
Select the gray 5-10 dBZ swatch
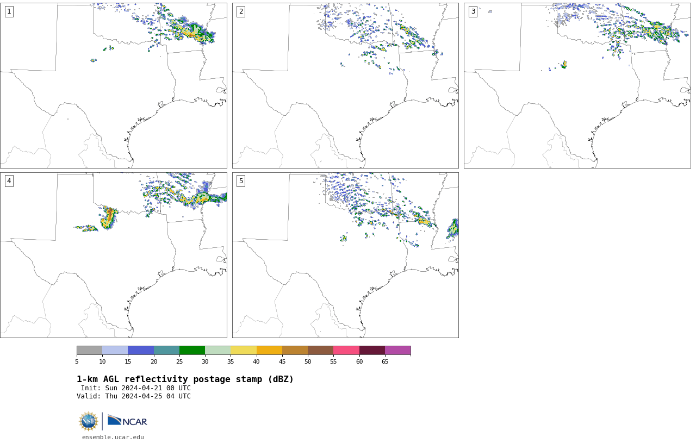[89, 350]
